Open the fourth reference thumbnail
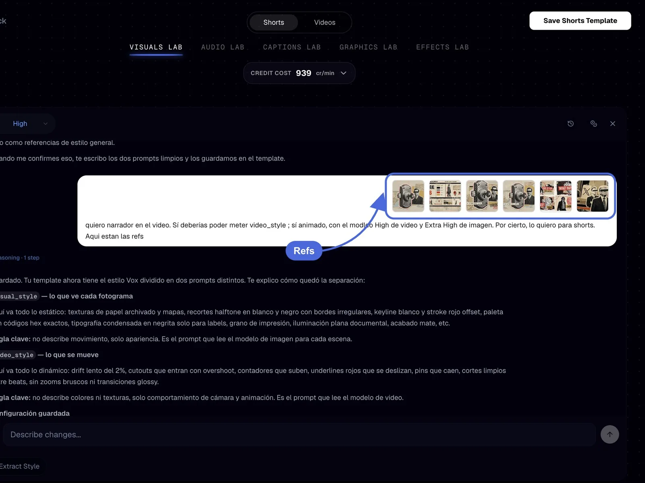645x483 pixels. [x=519, y=196]
